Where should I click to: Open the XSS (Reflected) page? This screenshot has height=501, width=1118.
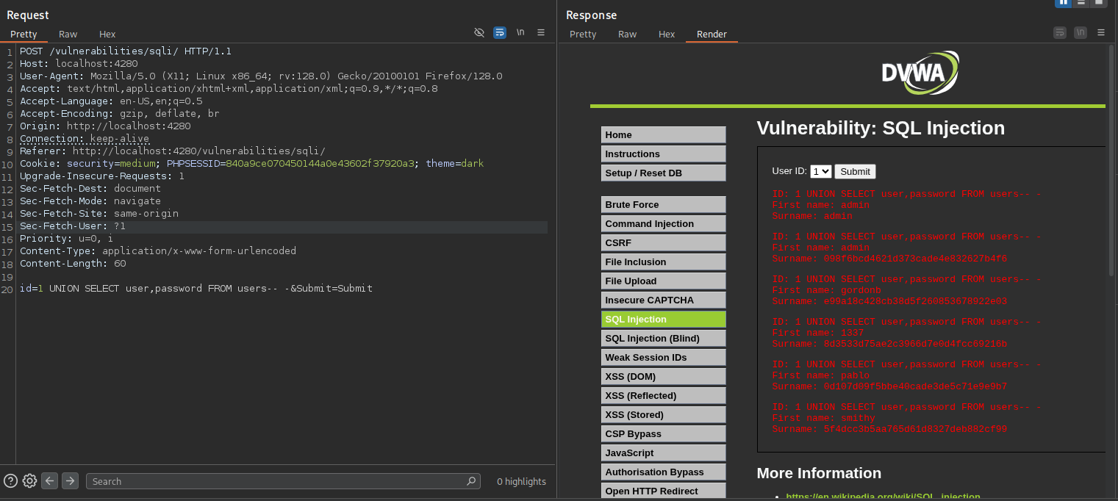(x=664, y=396)
